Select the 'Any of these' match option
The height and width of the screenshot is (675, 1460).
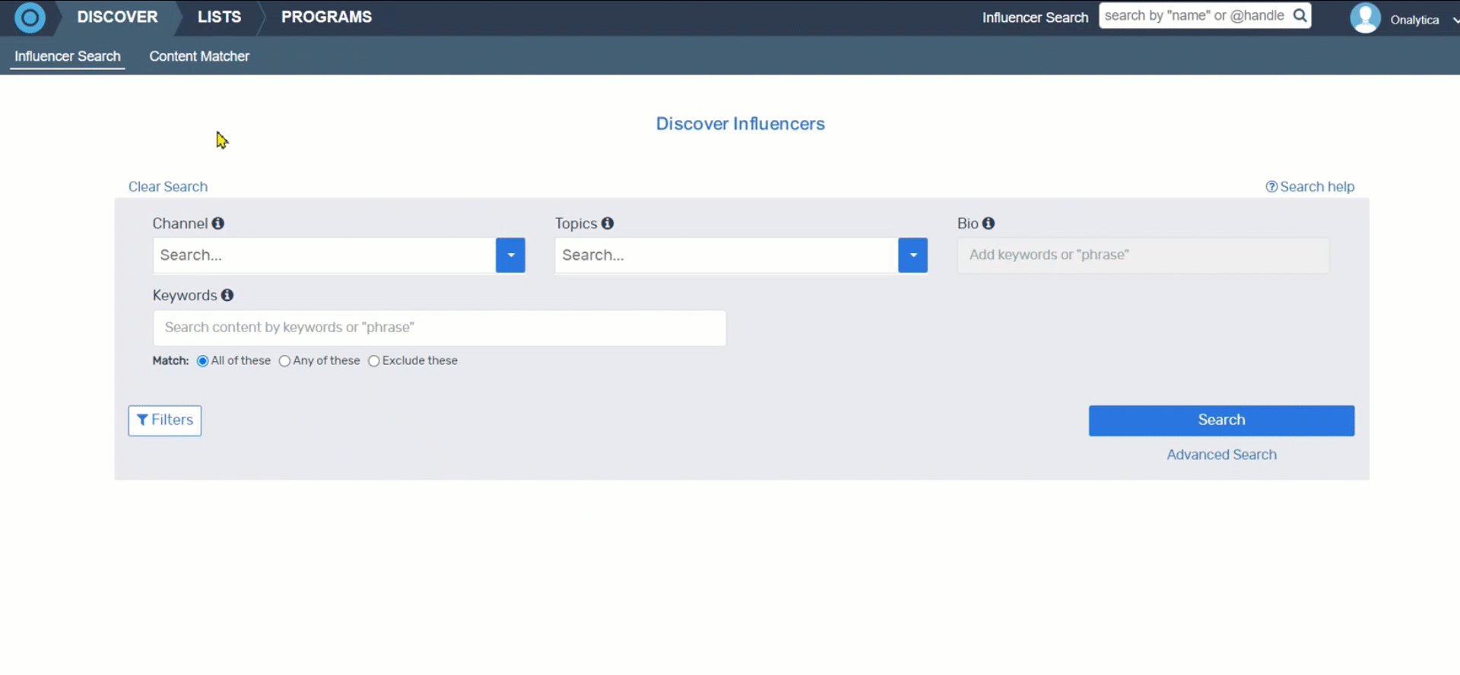(x=284, y=361)
